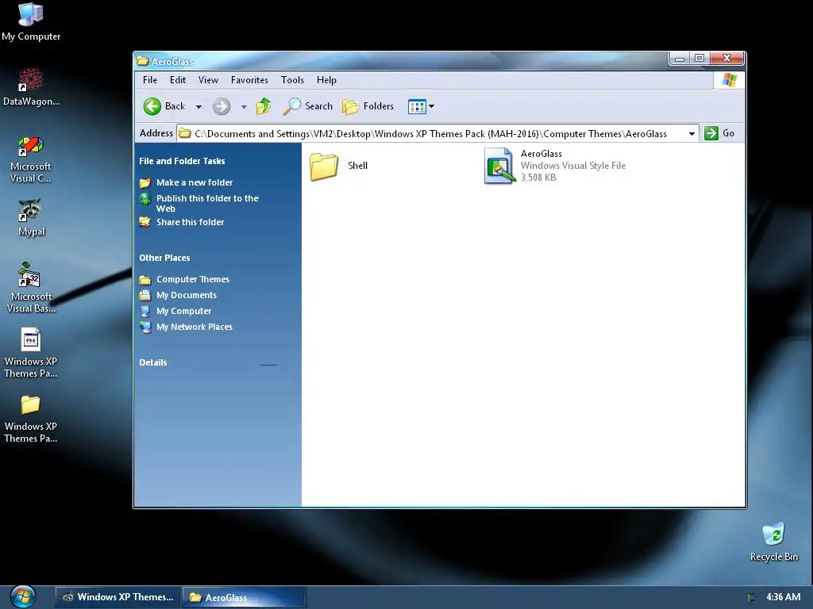
Task: Click the AeroGlass window title bar folder icon
Action: (x=143, y=61)
